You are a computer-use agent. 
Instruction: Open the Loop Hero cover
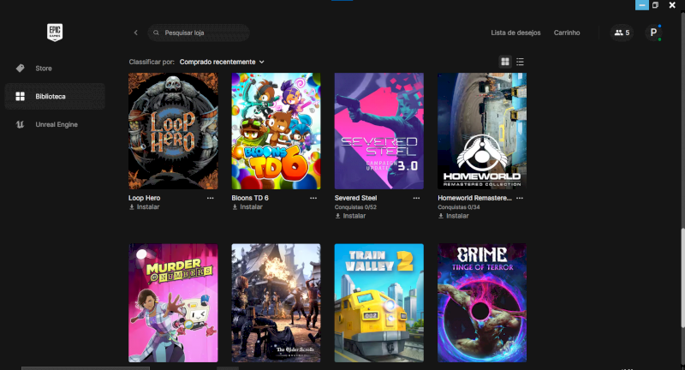(x=173, y=131)
